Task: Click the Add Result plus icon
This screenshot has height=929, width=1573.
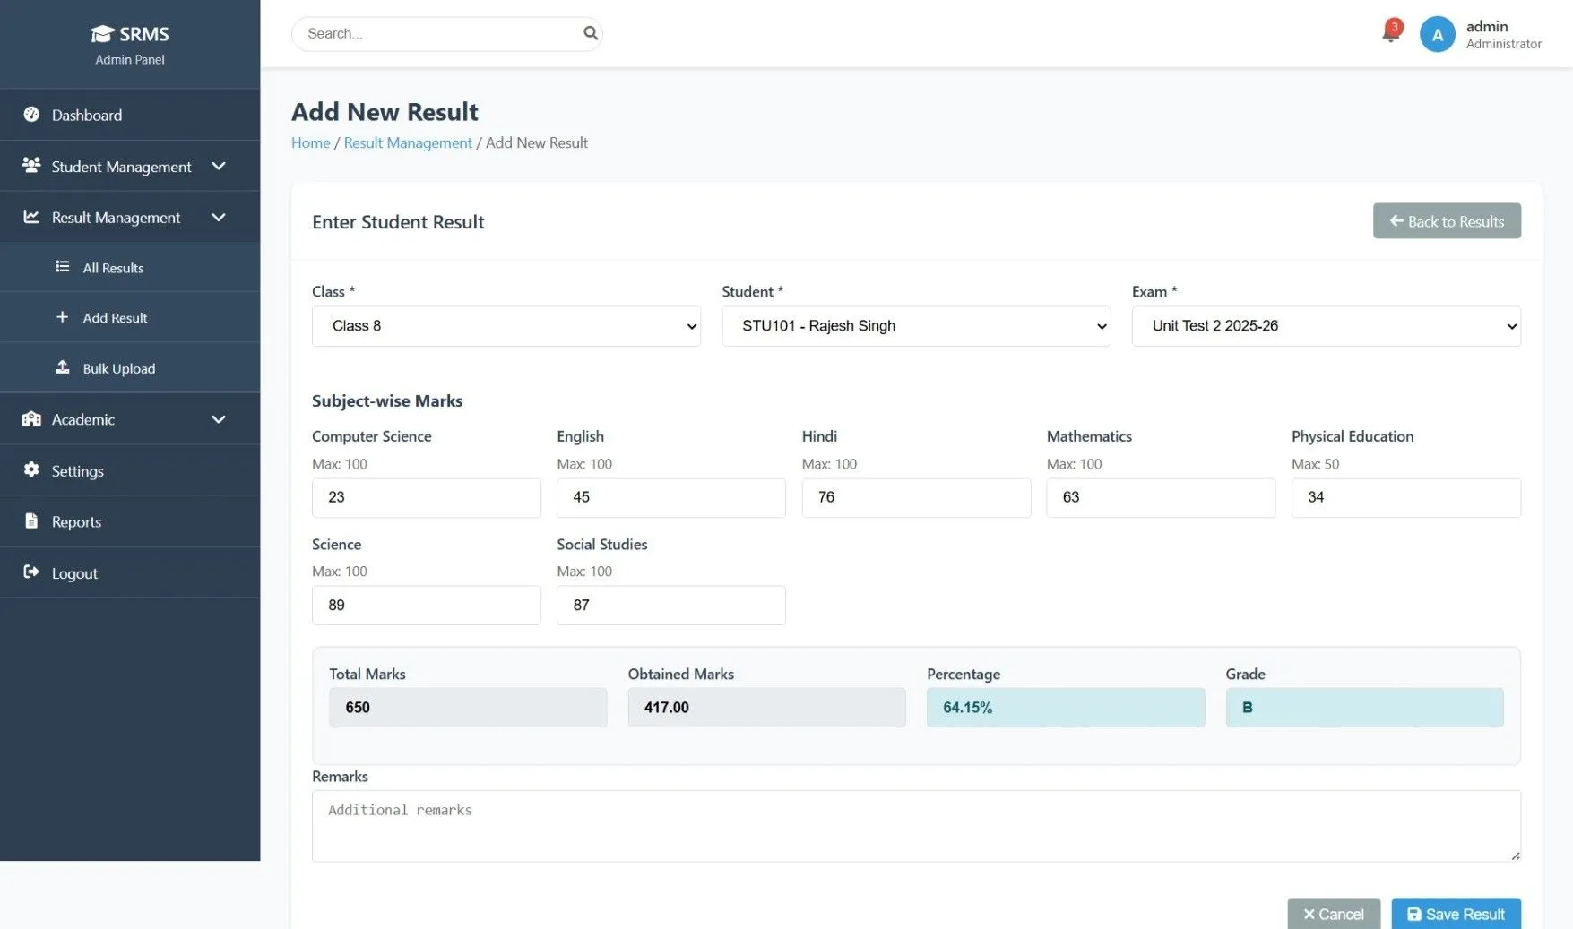Action: [62, 317]
